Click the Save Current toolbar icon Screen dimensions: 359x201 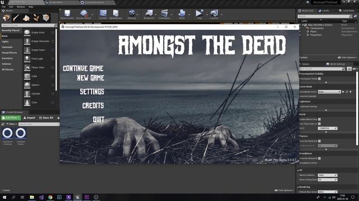(x=67, y=13)
